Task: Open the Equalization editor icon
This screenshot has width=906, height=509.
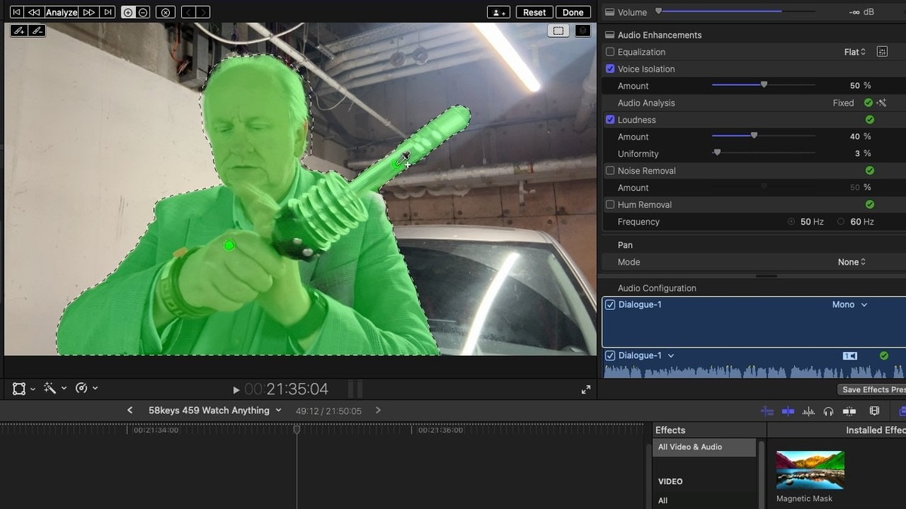Action: coord(882,52)
